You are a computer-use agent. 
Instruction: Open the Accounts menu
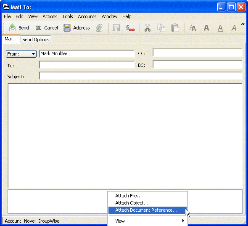87,16
